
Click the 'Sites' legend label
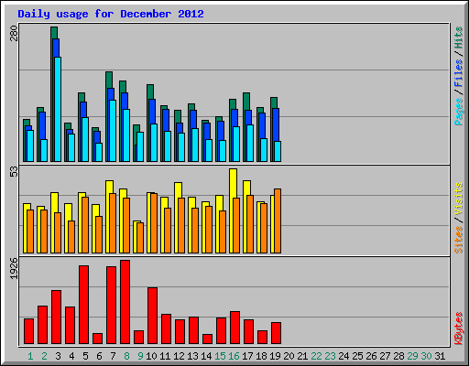(459, 240)
